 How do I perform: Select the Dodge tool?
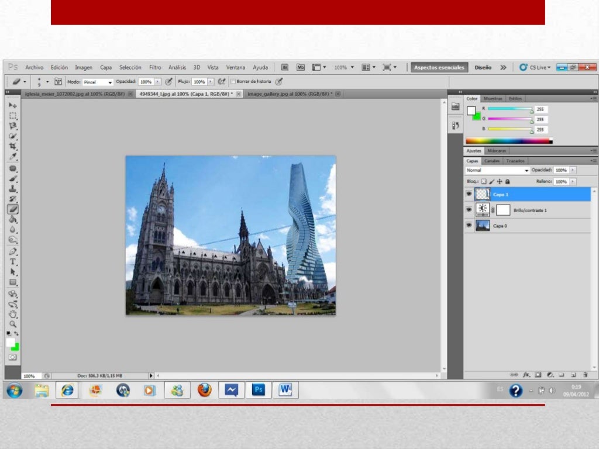13,240
